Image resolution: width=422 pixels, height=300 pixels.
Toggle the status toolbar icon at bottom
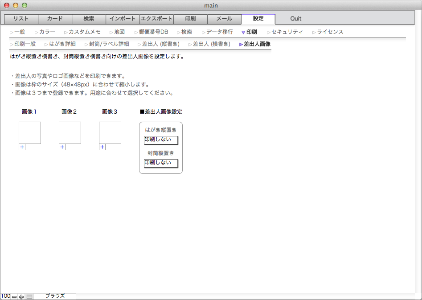(29, 296)
